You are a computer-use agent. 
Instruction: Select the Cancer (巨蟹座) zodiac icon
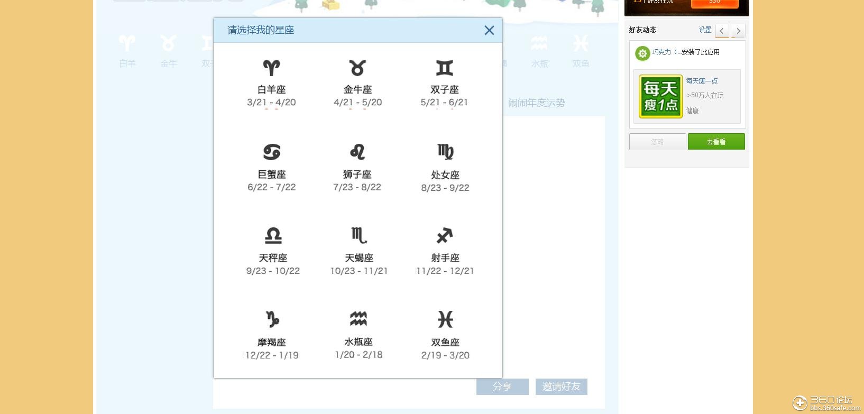(x=271, y=152)
